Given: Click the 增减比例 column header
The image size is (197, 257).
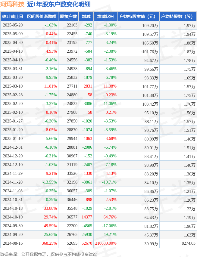Looking at the screenshot, I should 106,16.
